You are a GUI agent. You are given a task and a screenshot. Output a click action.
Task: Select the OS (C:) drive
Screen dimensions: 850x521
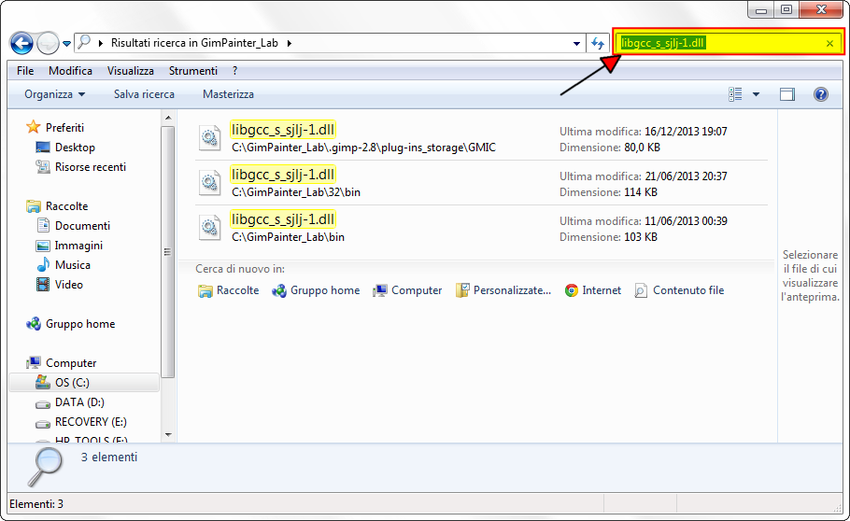click(84, 383)
